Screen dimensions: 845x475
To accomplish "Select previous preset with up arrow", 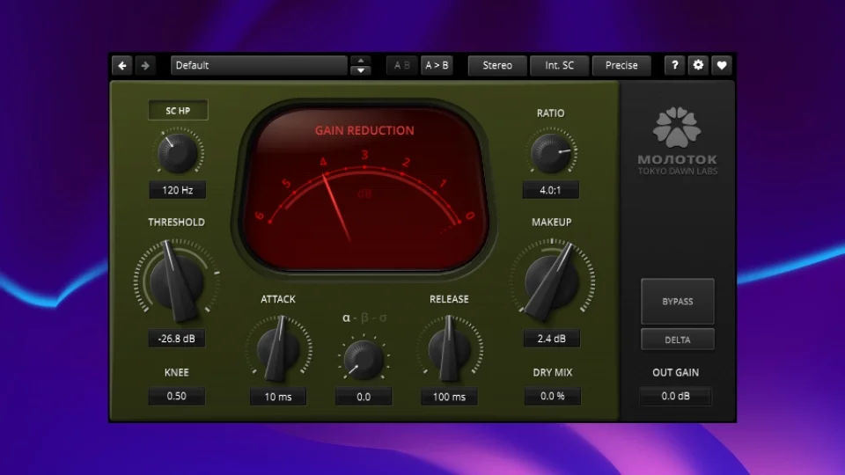I will tap(361, 61).
